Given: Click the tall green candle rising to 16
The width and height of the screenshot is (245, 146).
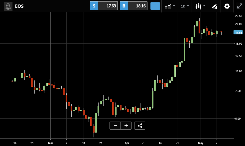Looking at the screenshot, I should click(x=185, y=49).
